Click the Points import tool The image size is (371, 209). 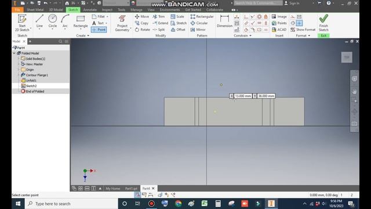point(279,23)
